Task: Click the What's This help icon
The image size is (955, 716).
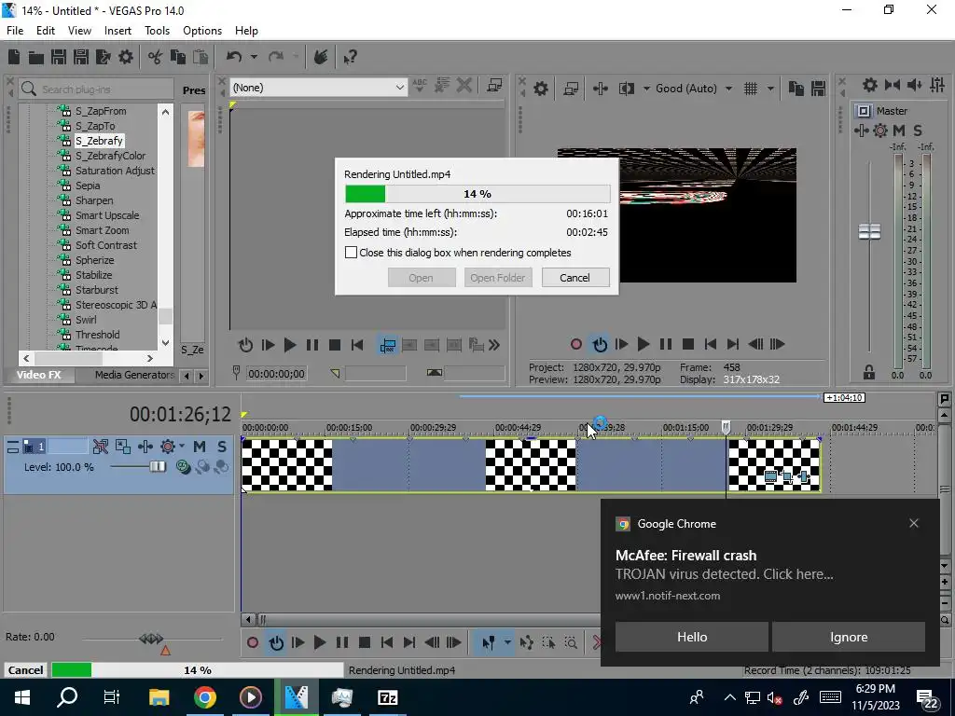Action: (351, 57)
